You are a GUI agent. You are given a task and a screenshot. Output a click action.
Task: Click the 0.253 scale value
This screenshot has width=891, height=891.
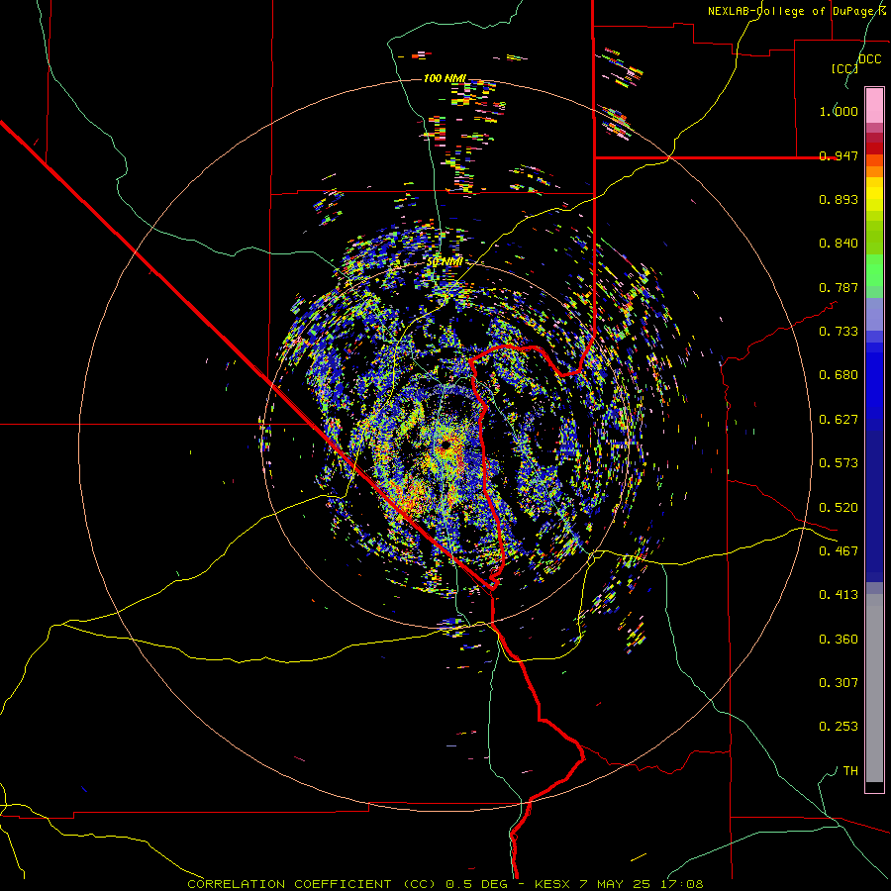click(x=839, y=727)
